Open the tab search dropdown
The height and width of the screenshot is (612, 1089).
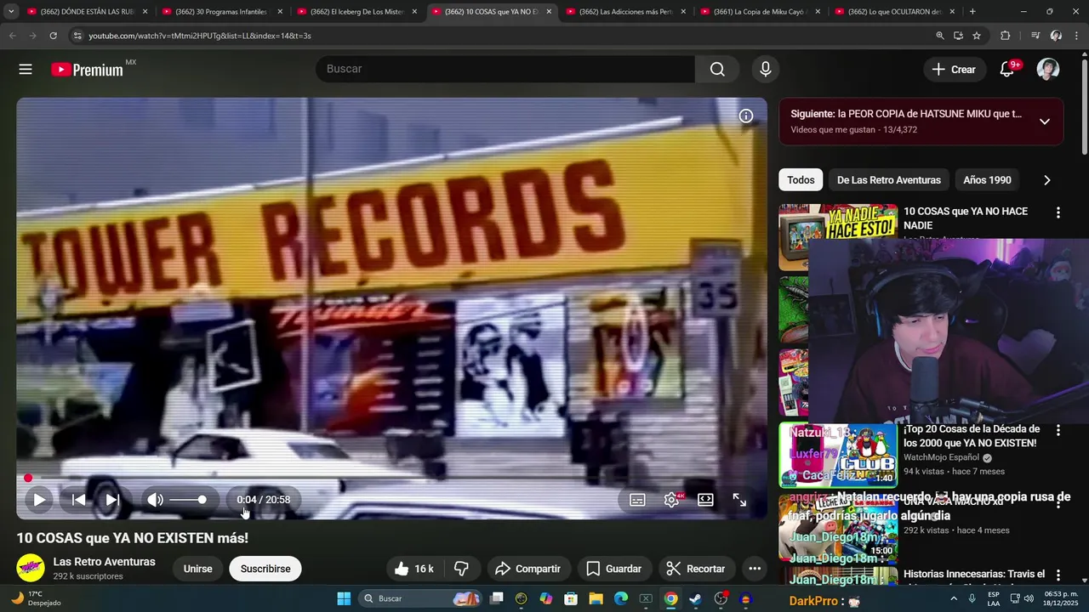point(11,12)
